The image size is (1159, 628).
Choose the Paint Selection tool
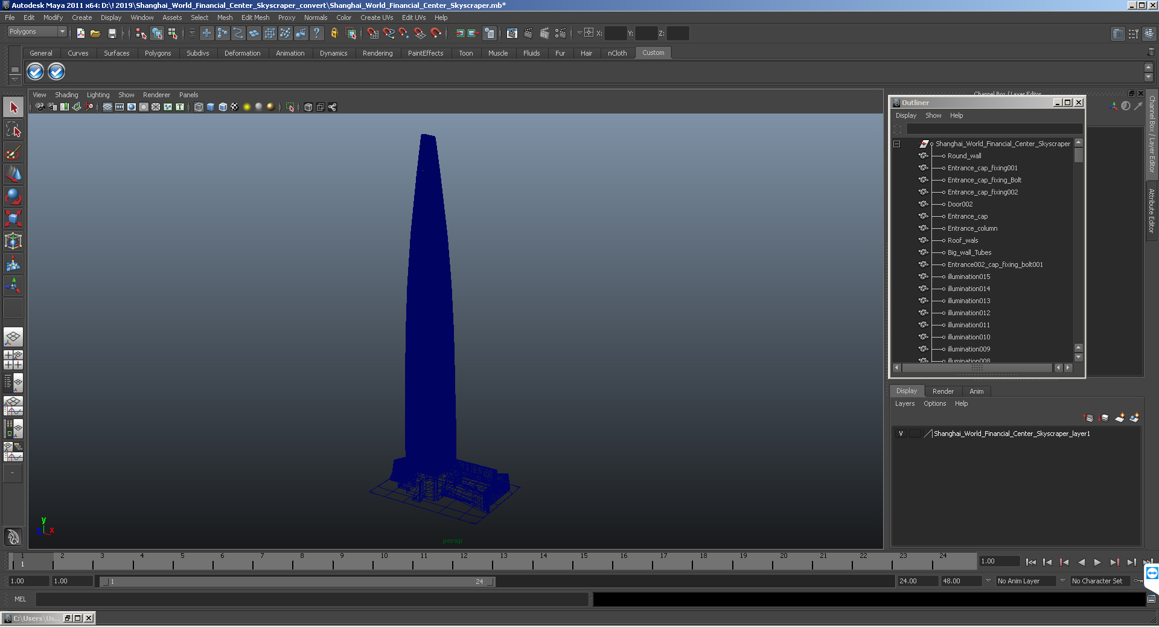(13, 152)
